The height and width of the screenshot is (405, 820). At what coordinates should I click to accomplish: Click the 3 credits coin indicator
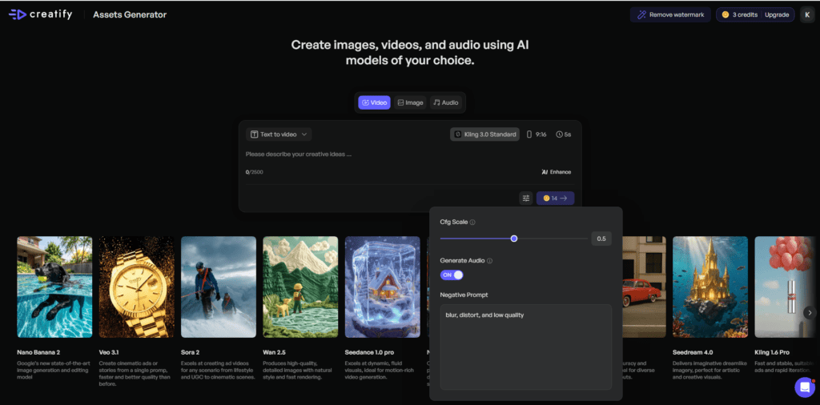(739, 14)
